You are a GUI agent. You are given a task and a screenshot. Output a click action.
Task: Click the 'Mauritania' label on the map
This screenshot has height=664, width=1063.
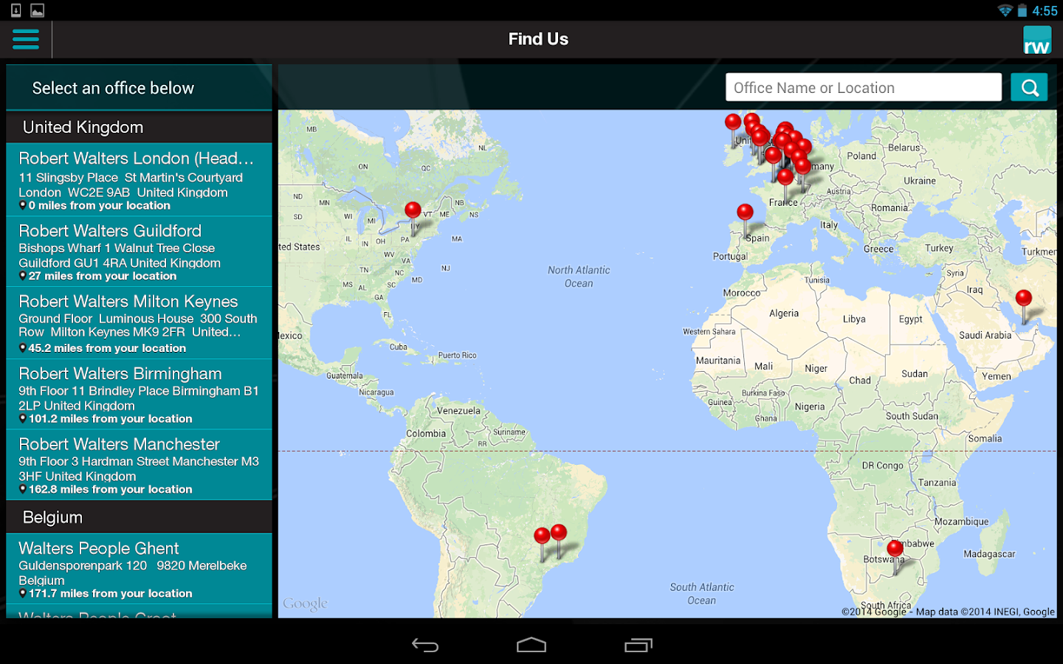[718, 361]
